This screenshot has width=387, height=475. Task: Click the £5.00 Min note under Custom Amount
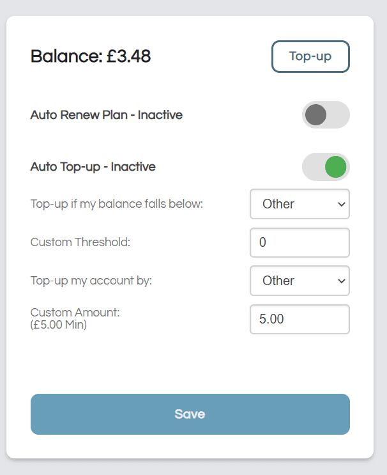58,325
